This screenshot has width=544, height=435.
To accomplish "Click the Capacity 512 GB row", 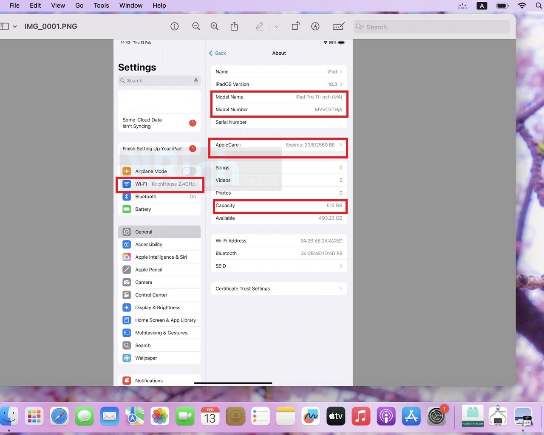I will tap(279, 206).
